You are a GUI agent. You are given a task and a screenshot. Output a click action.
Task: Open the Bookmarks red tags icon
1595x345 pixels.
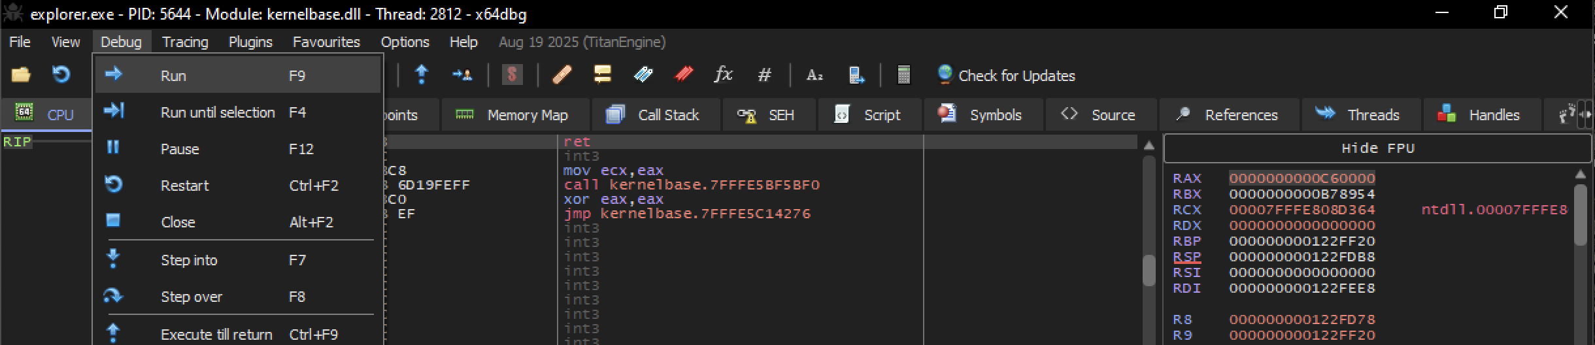click(683, 75)
